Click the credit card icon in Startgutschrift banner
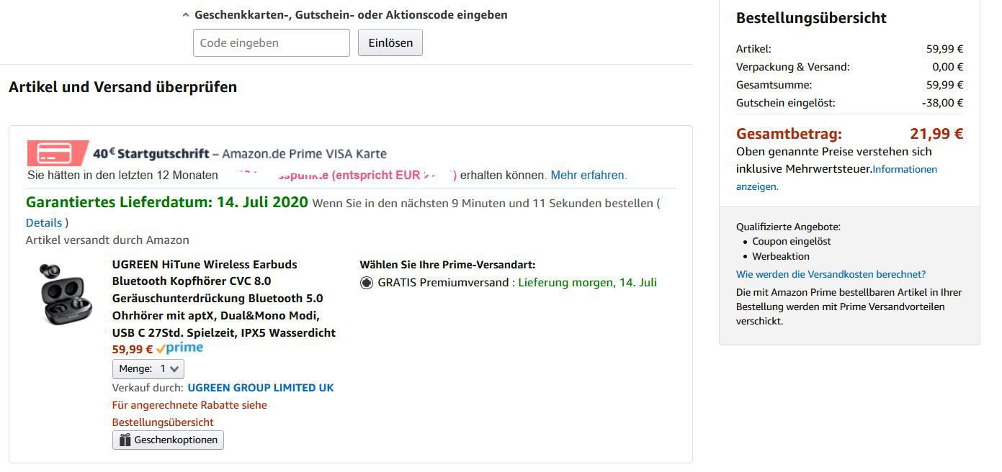The height and width of the screenshot is (472, 1002). pyautogui.click(x=56, y=153)
